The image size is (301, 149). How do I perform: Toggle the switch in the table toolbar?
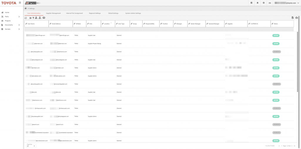(30, 18)
